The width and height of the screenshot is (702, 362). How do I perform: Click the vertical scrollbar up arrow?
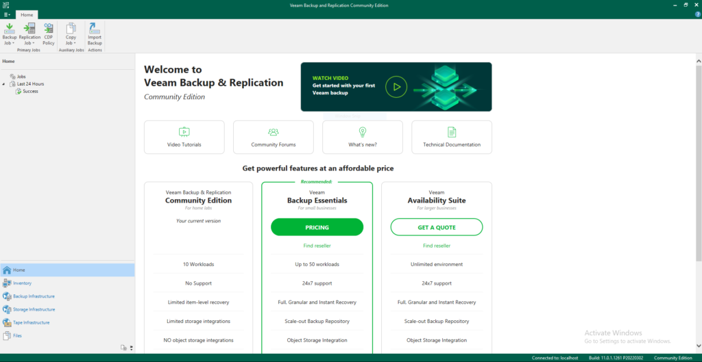coord(699,60)
